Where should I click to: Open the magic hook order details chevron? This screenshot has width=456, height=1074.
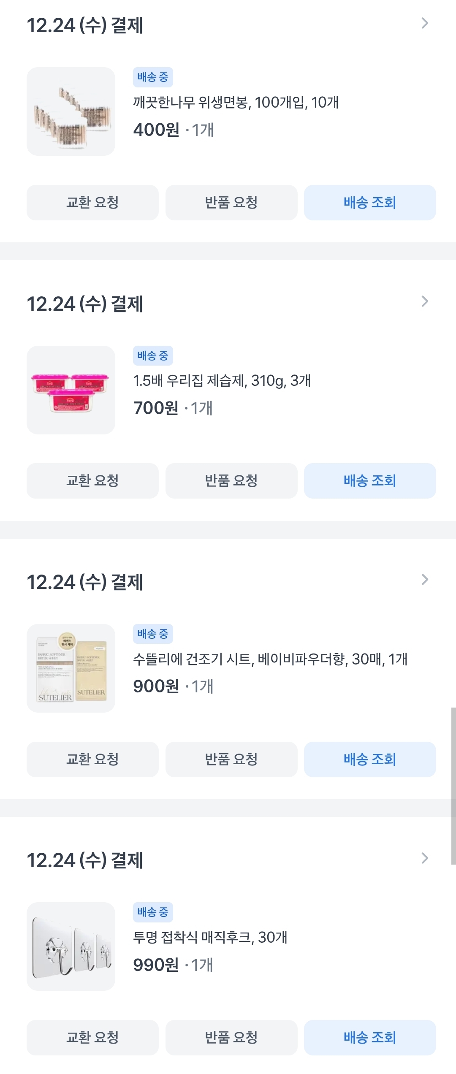pos(425,858)
